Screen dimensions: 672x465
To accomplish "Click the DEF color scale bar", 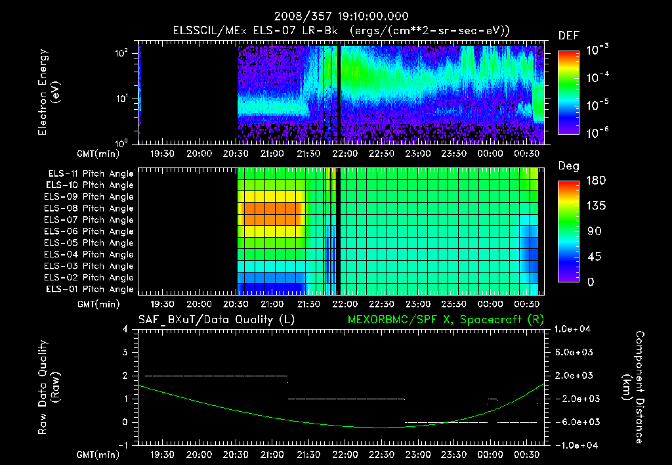I will [568, 93].
